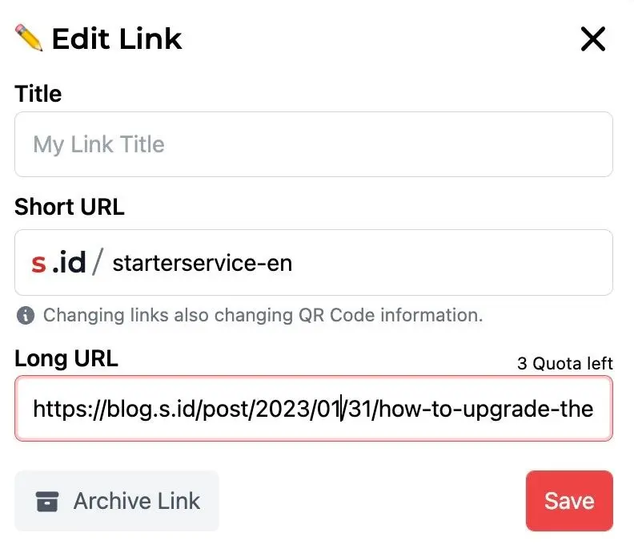Click the info icon under Short URL
The height and width of the screenshot is (545, 634).
[x=26, y=315]
